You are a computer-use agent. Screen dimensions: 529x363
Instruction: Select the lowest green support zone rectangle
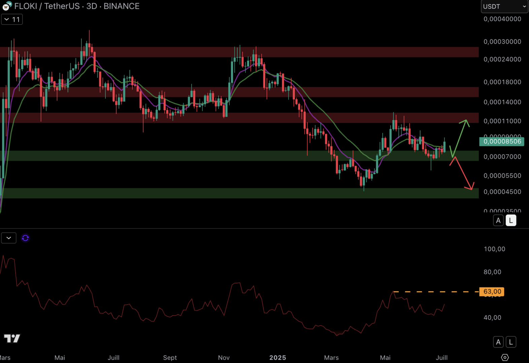click(x=239, y=193)
